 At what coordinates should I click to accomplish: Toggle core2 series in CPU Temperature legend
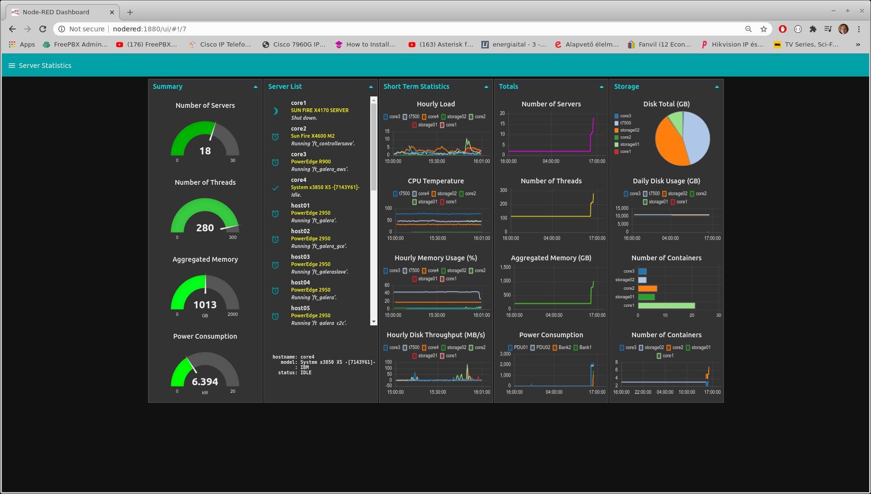click(x=468, y=194)
